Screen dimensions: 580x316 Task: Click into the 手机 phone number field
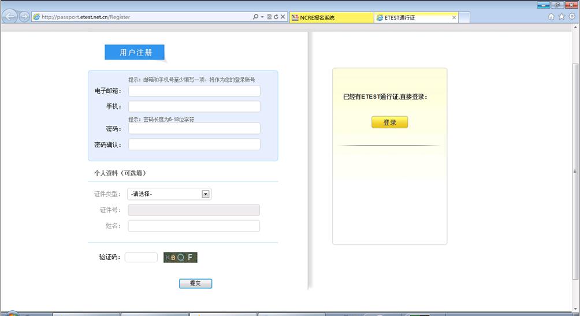click(x=194, y=107)
